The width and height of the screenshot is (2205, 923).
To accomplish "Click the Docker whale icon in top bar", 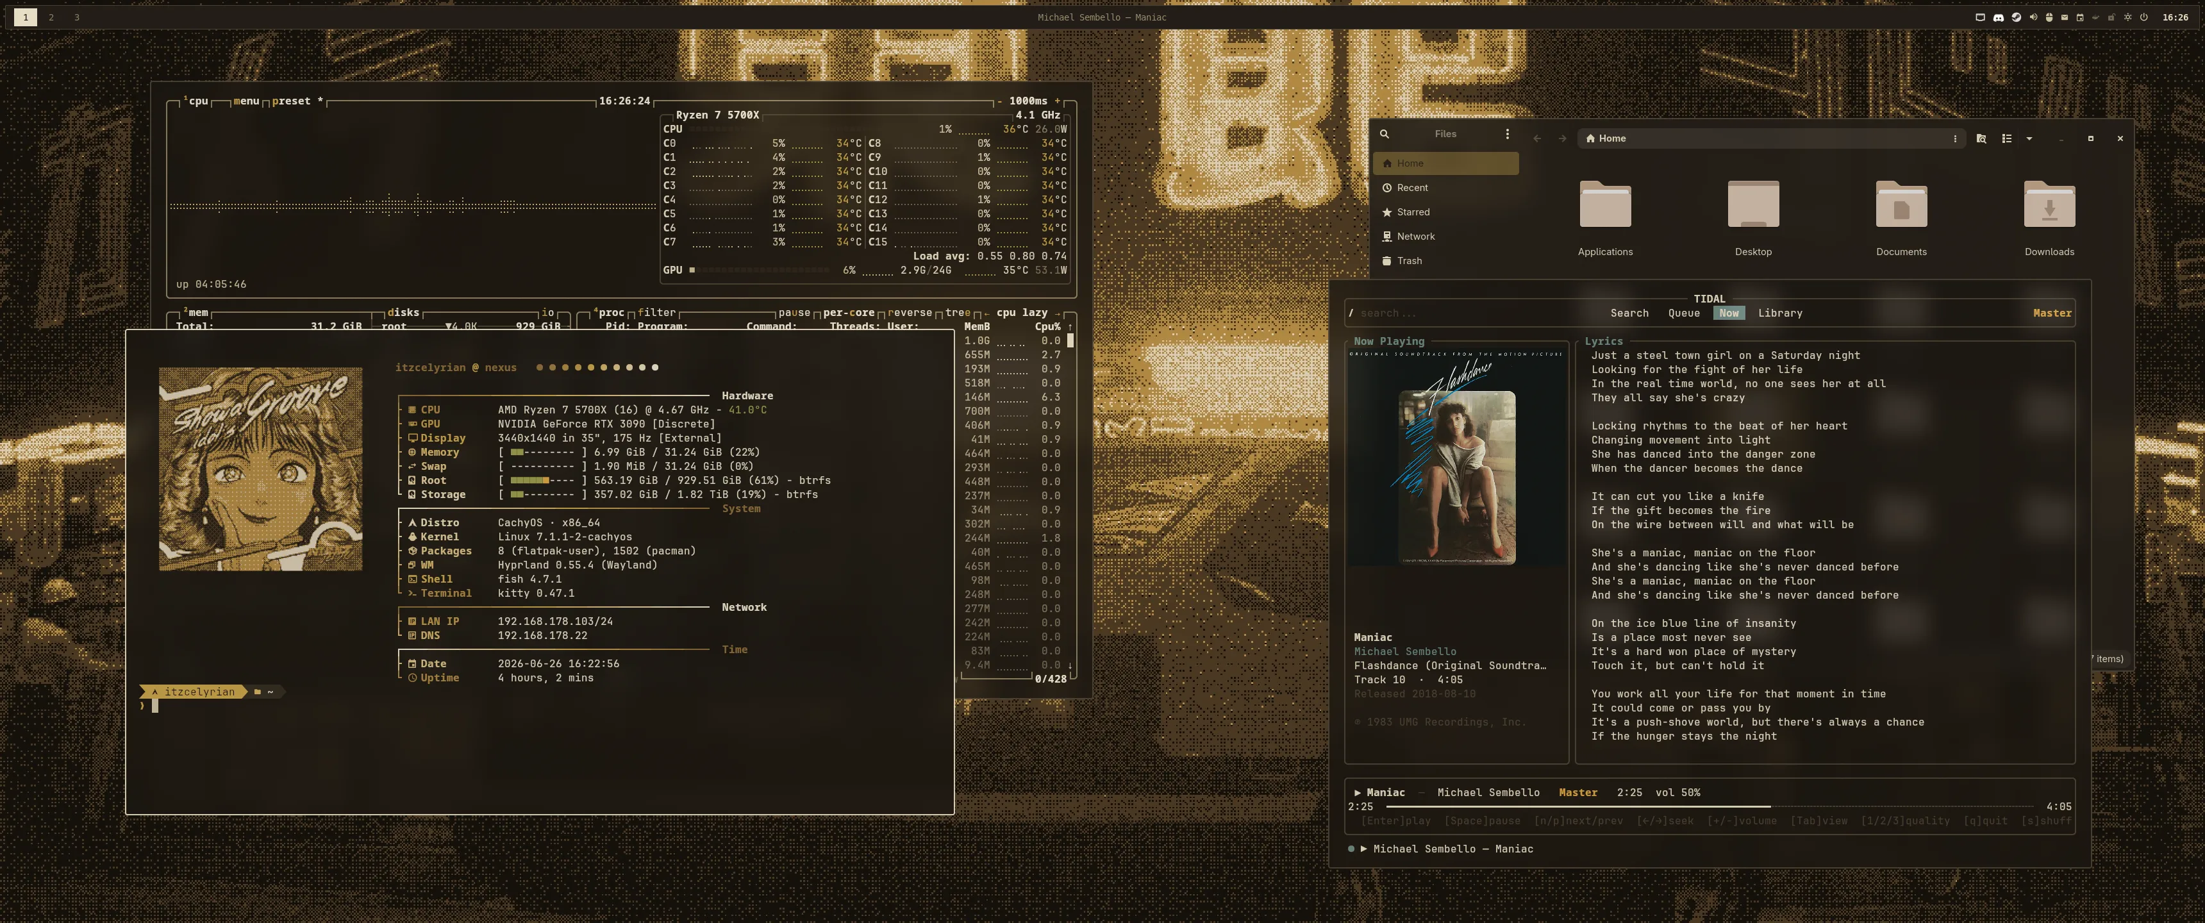I will [x=2095, y=17].
